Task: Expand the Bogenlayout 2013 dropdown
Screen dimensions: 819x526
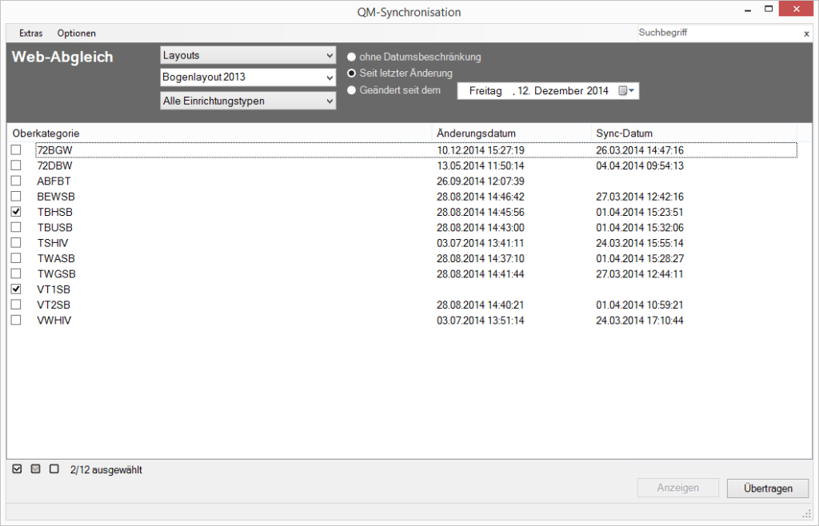Action: tap(248, 78)
